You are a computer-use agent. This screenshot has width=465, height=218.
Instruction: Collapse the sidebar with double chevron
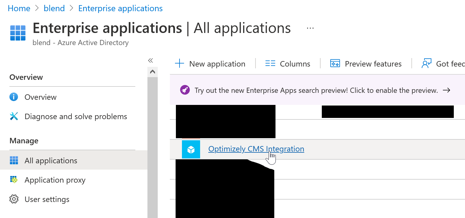click(x=150, y=60)
